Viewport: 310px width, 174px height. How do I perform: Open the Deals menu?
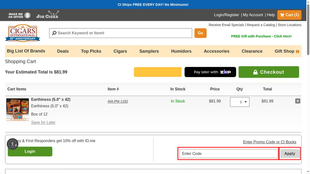coord(63,51)
